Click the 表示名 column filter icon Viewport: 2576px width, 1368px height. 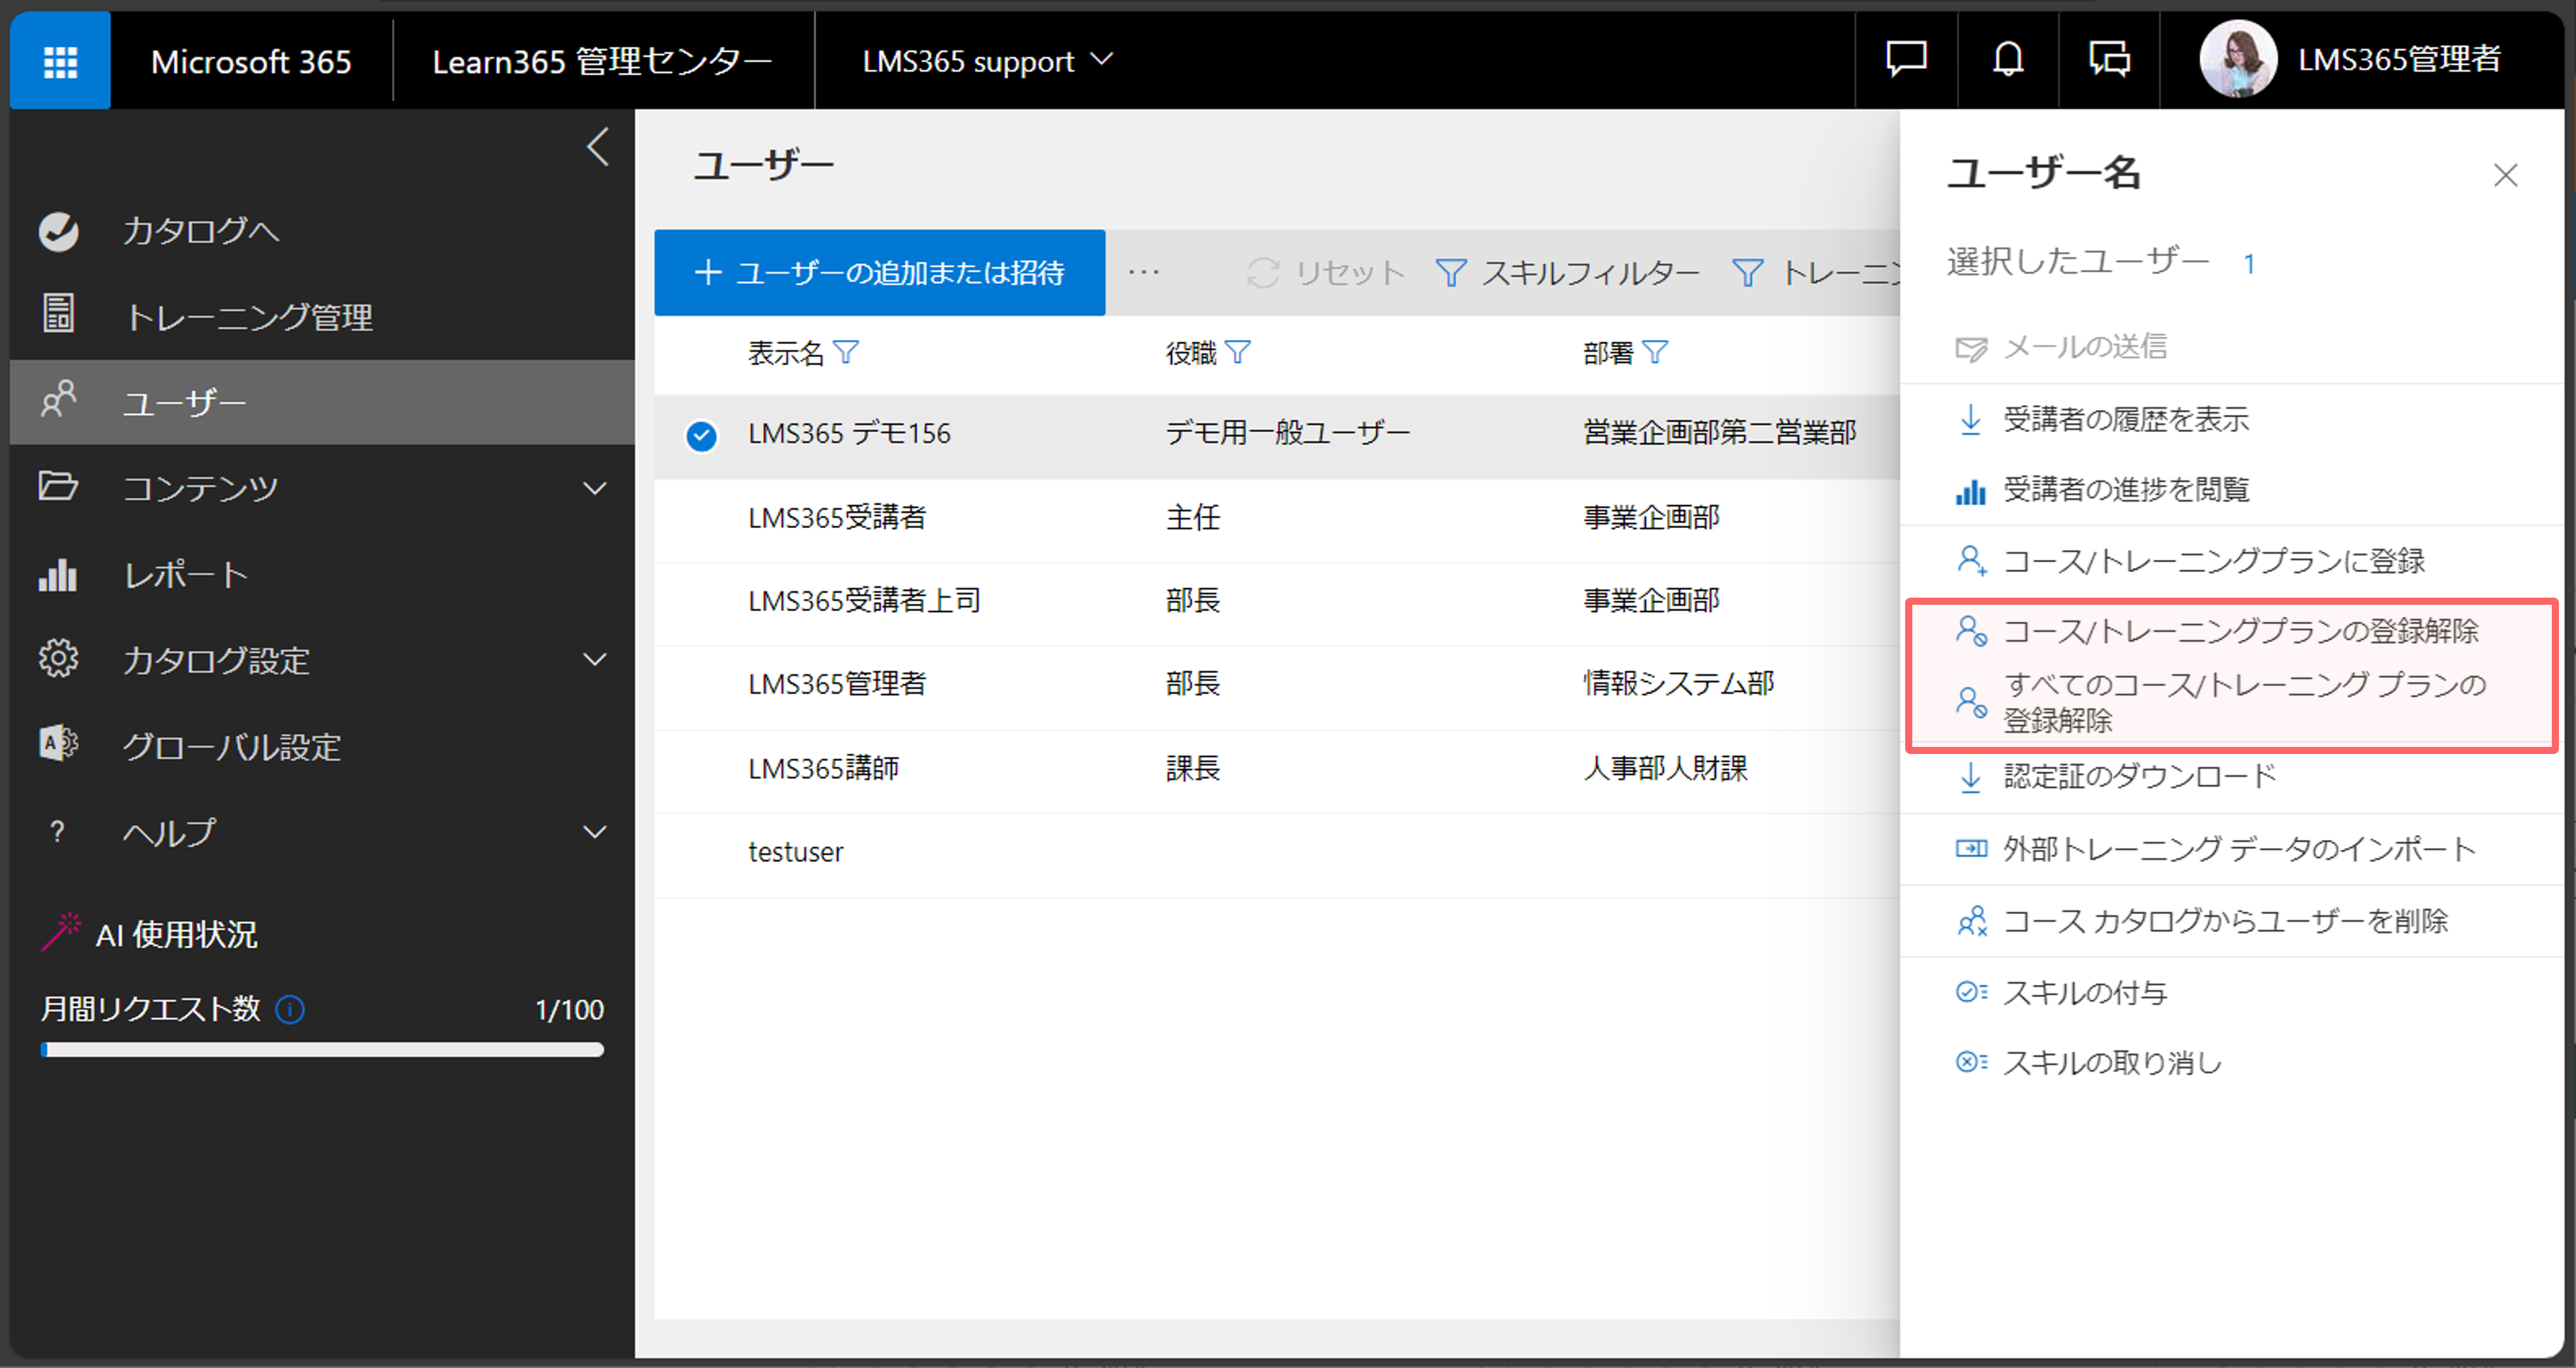(846, 352)
